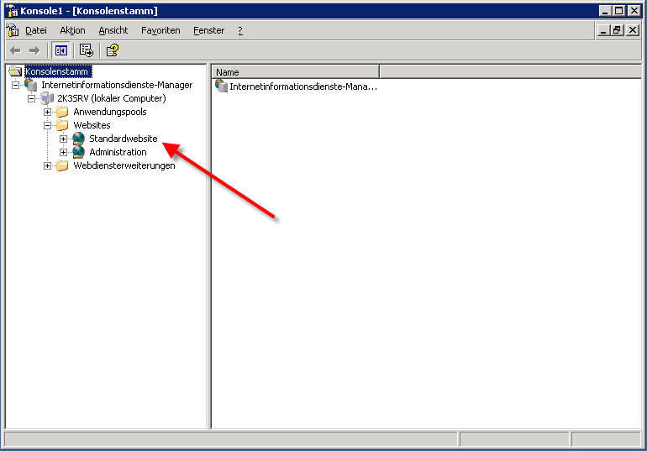Select the Websites entry
The height and width of the screenshot is (451, 647).
(92, 125)
